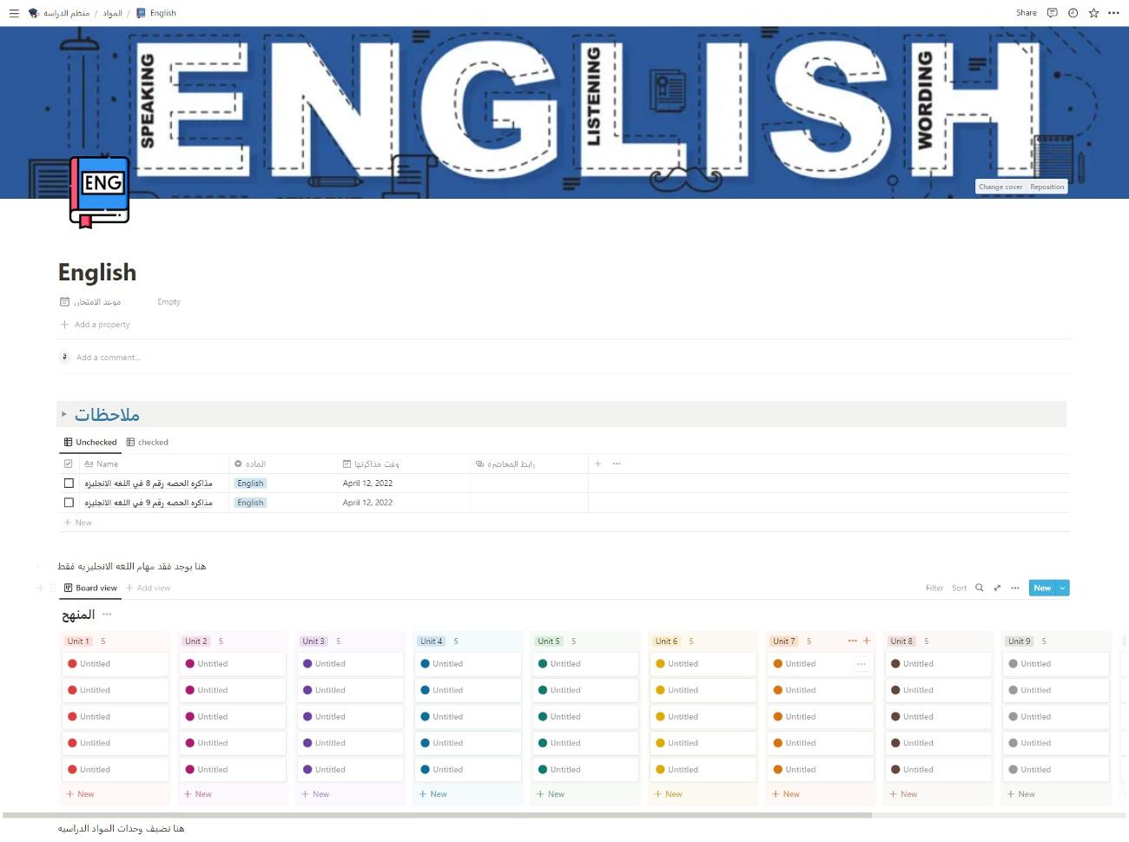This screenshot has width=1129, height=842.
Task: Star this page as favorite
Action: pos(1093,13)
